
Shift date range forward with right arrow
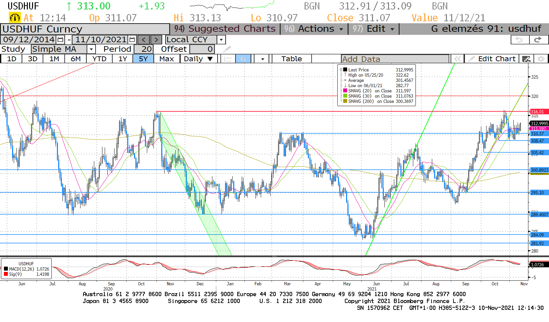click(x=156, y=40)
